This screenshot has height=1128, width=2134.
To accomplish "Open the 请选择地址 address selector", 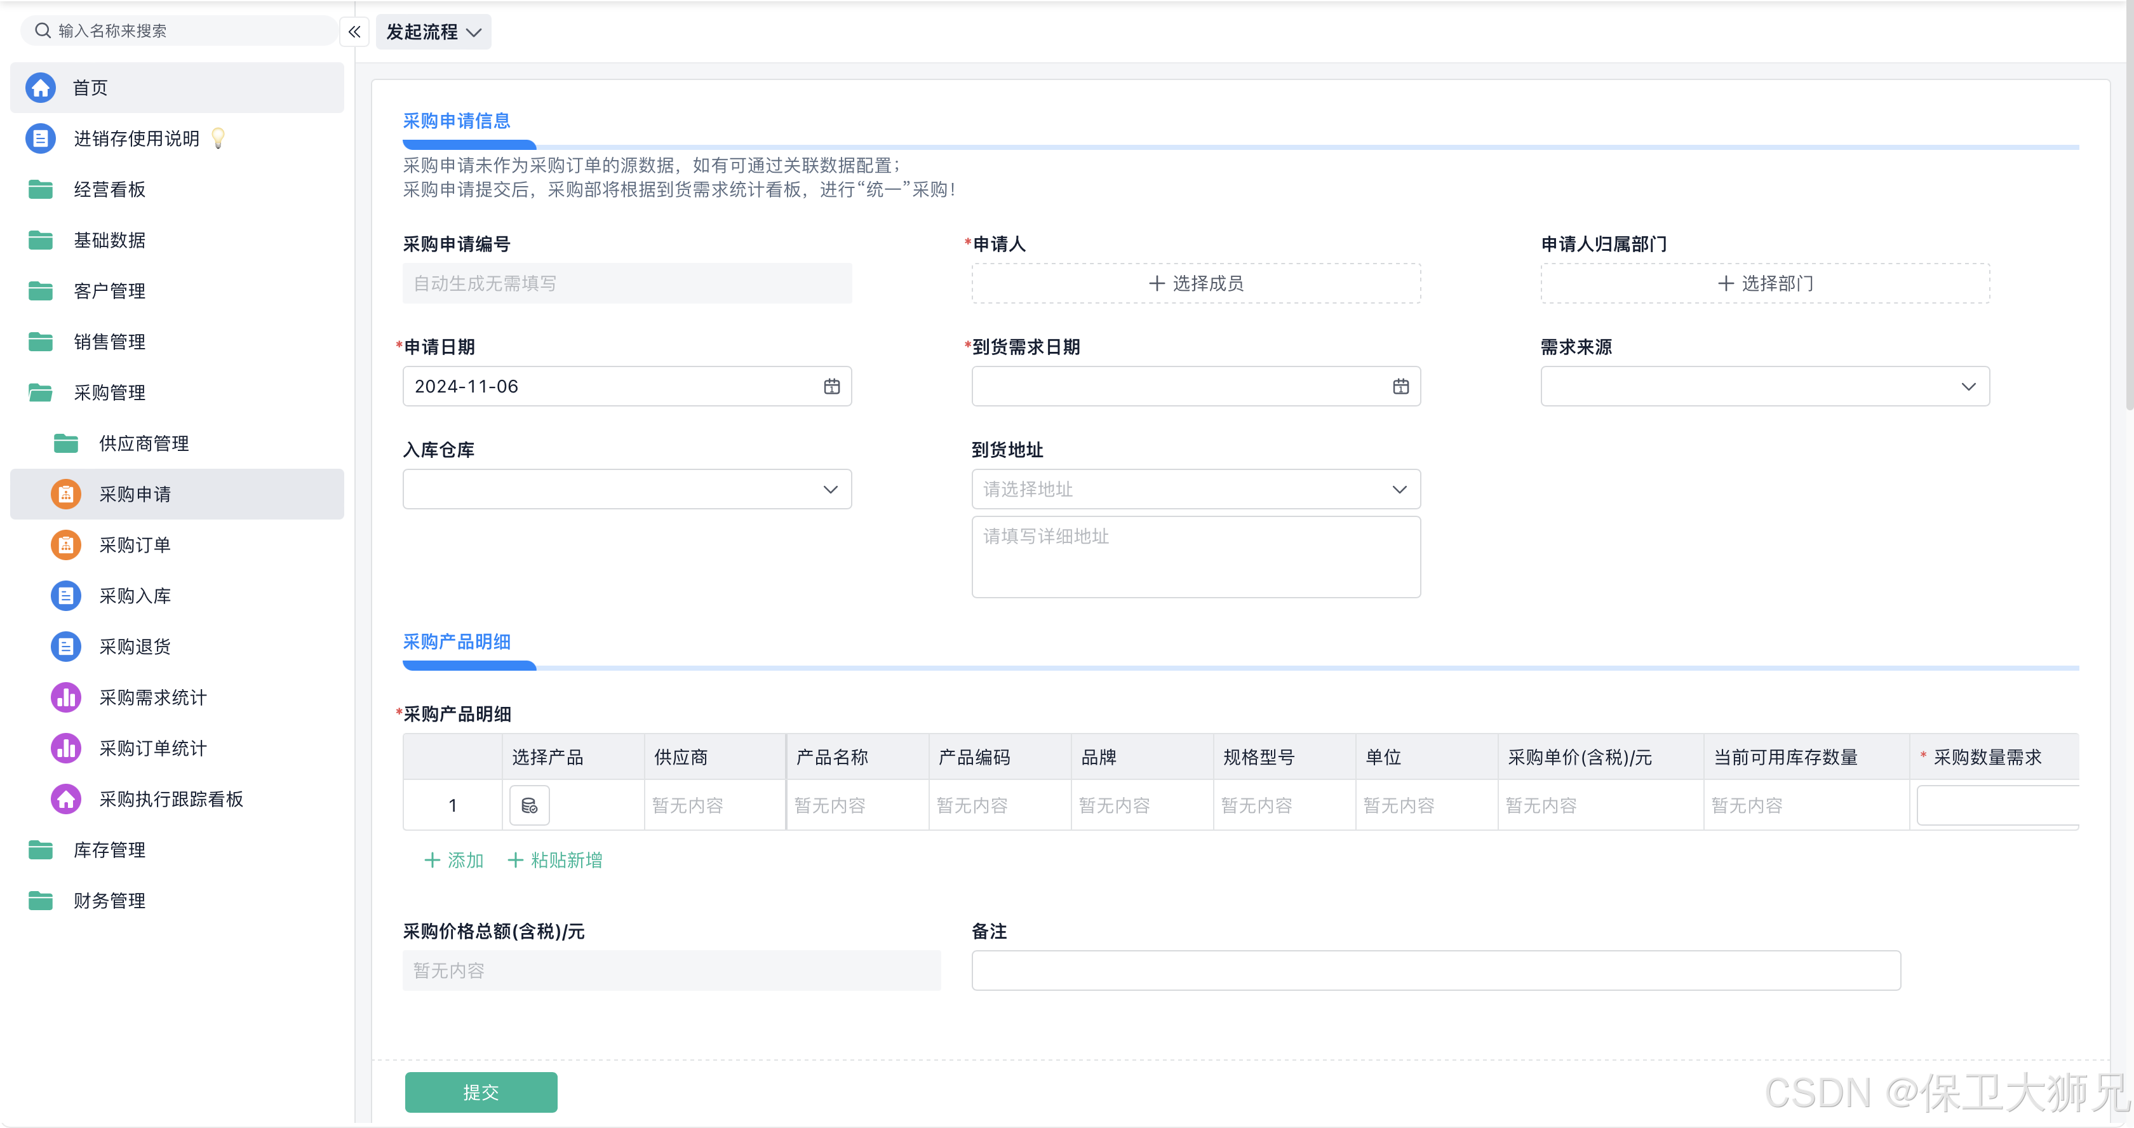I will click(x=1195, y=490).
